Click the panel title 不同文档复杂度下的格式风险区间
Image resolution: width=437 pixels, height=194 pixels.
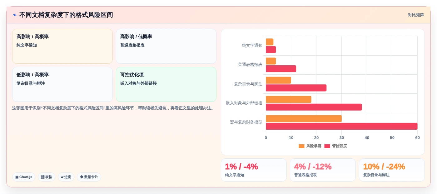66,15
